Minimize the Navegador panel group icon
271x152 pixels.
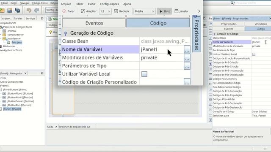[42, 73]
